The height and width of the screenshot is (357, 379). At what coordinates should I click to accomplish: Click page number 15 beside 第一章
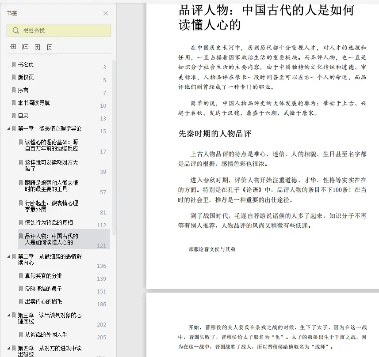click(103, 131)
